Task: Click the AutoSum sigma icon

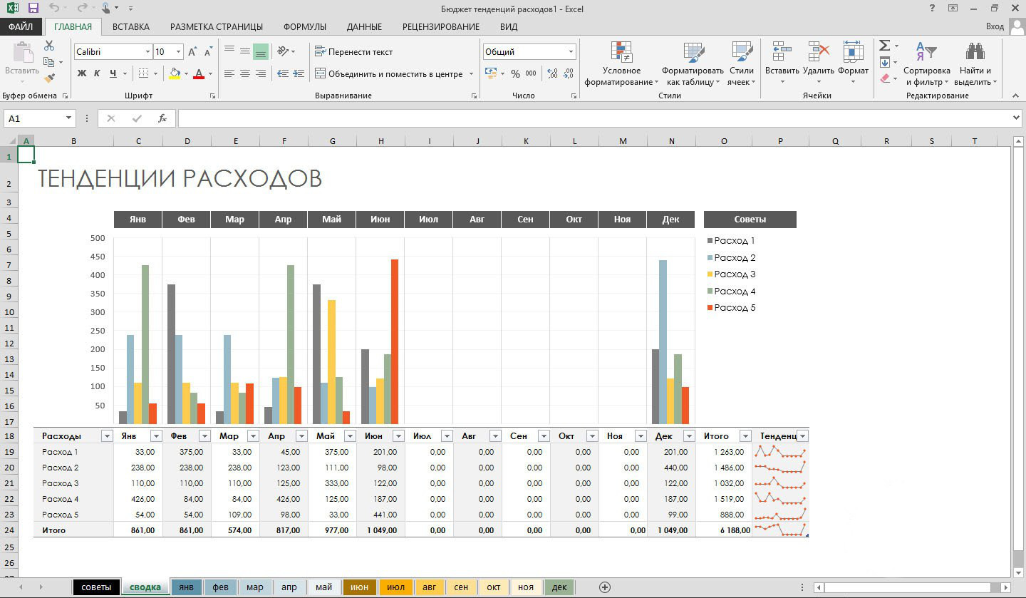Action: 884,46
